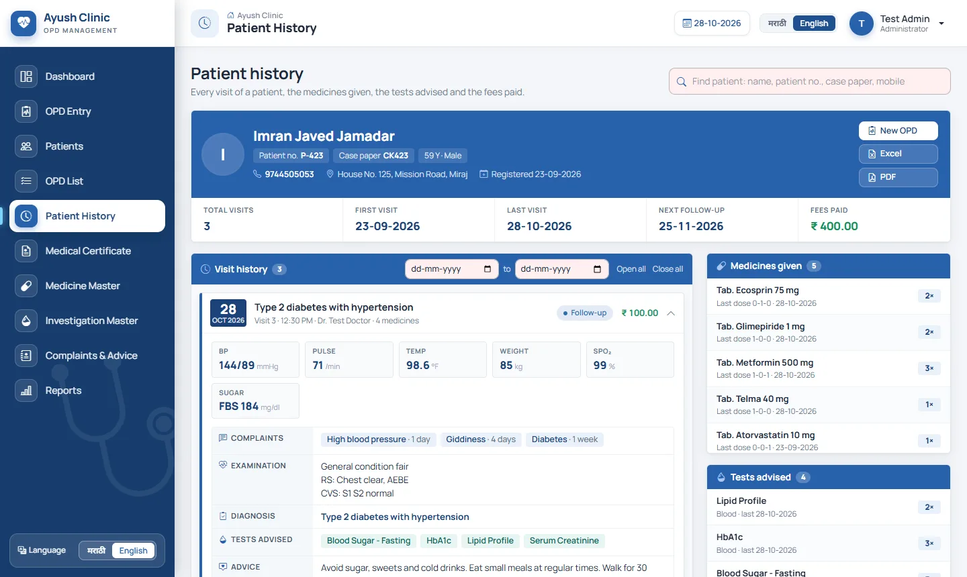Click the OPD List sidebar icon
The height and width of the screenshot is (577, 967).
pos(26,181)
